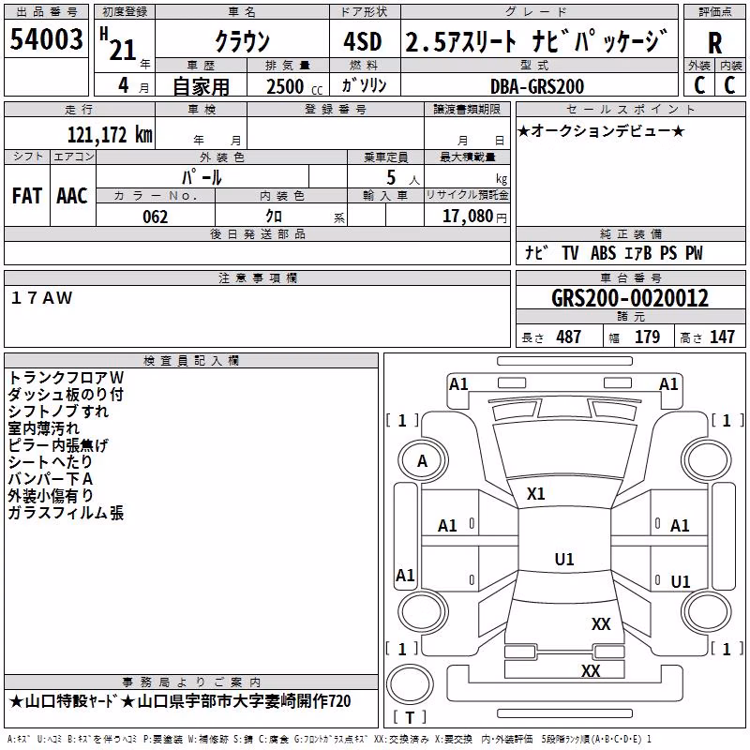Viewport: 750px width, 750px height.
Task: Click the XX mark on the trunk lid
Action: click(x=601, y=624)
